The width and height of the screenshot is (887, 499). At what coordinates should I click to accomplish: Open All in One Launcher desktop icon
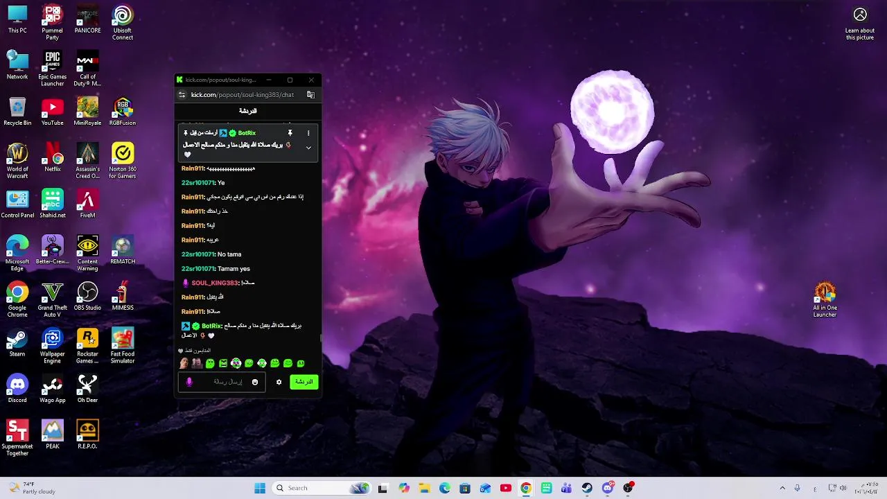(825, 300)
